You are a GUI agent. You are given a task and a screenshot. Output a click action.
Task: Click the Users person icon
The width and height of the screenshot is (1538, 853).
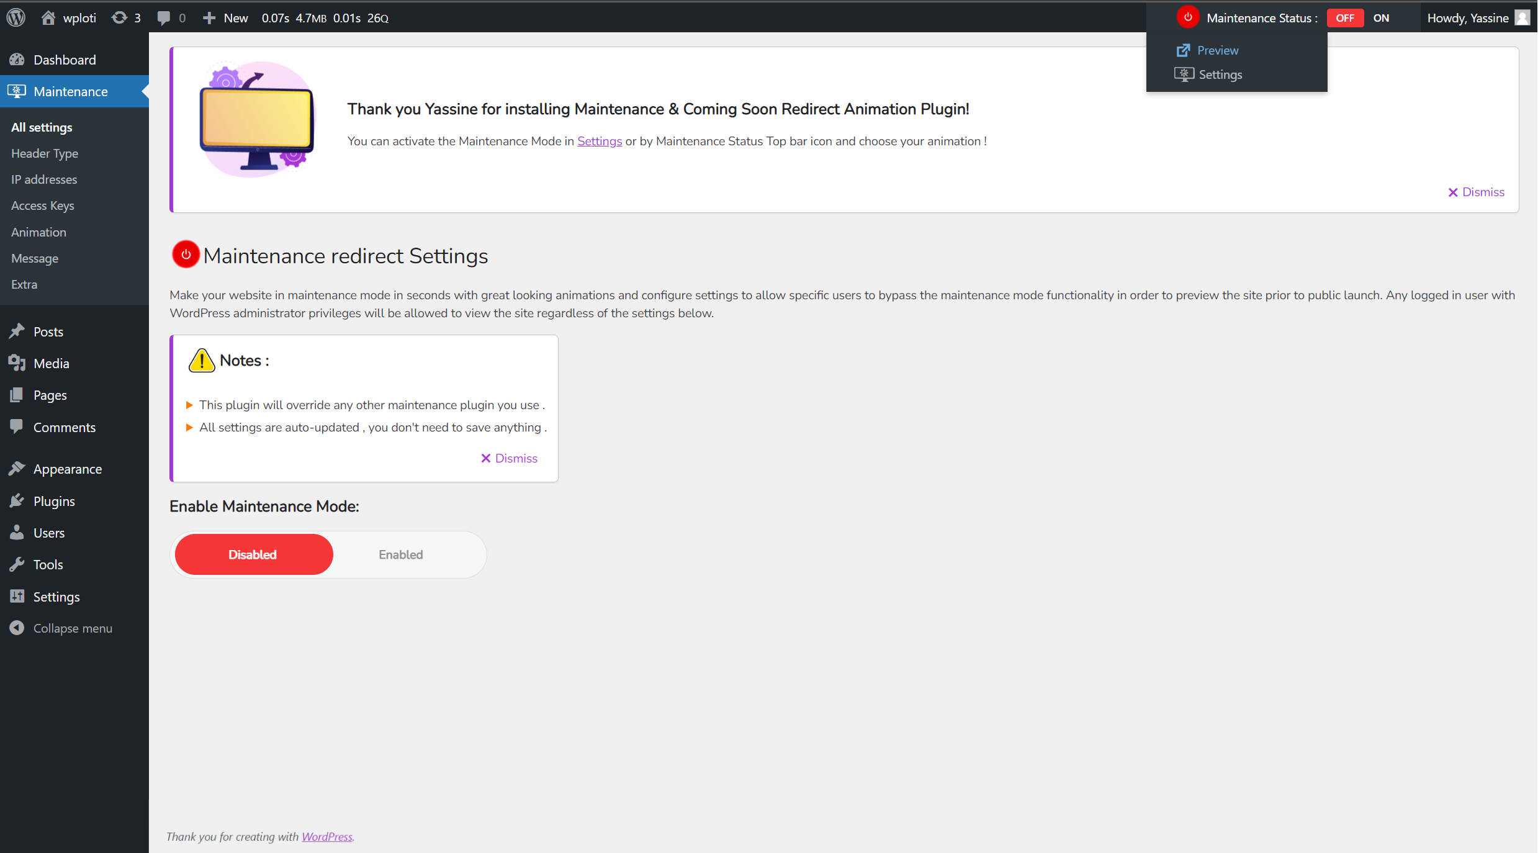[x=17, y=533]
